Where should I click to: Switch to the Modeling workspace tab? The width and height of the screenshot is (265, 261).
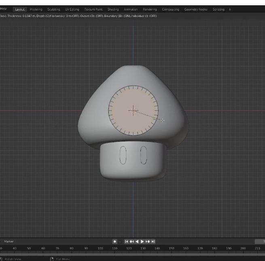point(36,9)
